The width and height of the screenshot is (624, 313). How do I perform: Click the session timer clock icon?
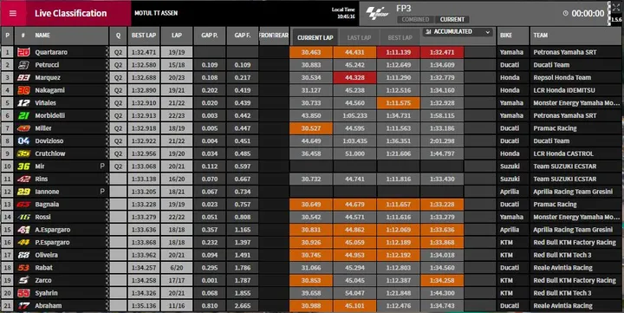[x=565, y=13]
